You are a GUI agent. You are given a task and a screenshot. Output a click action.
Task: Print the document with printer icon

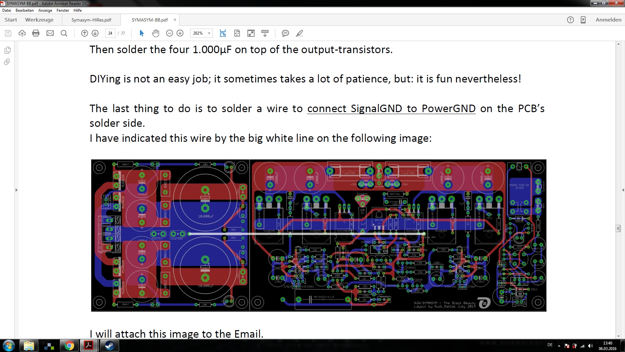pyautogui.click(x=36, y=33)
